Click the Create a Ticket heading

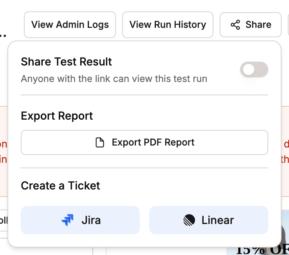click(60, 186)
